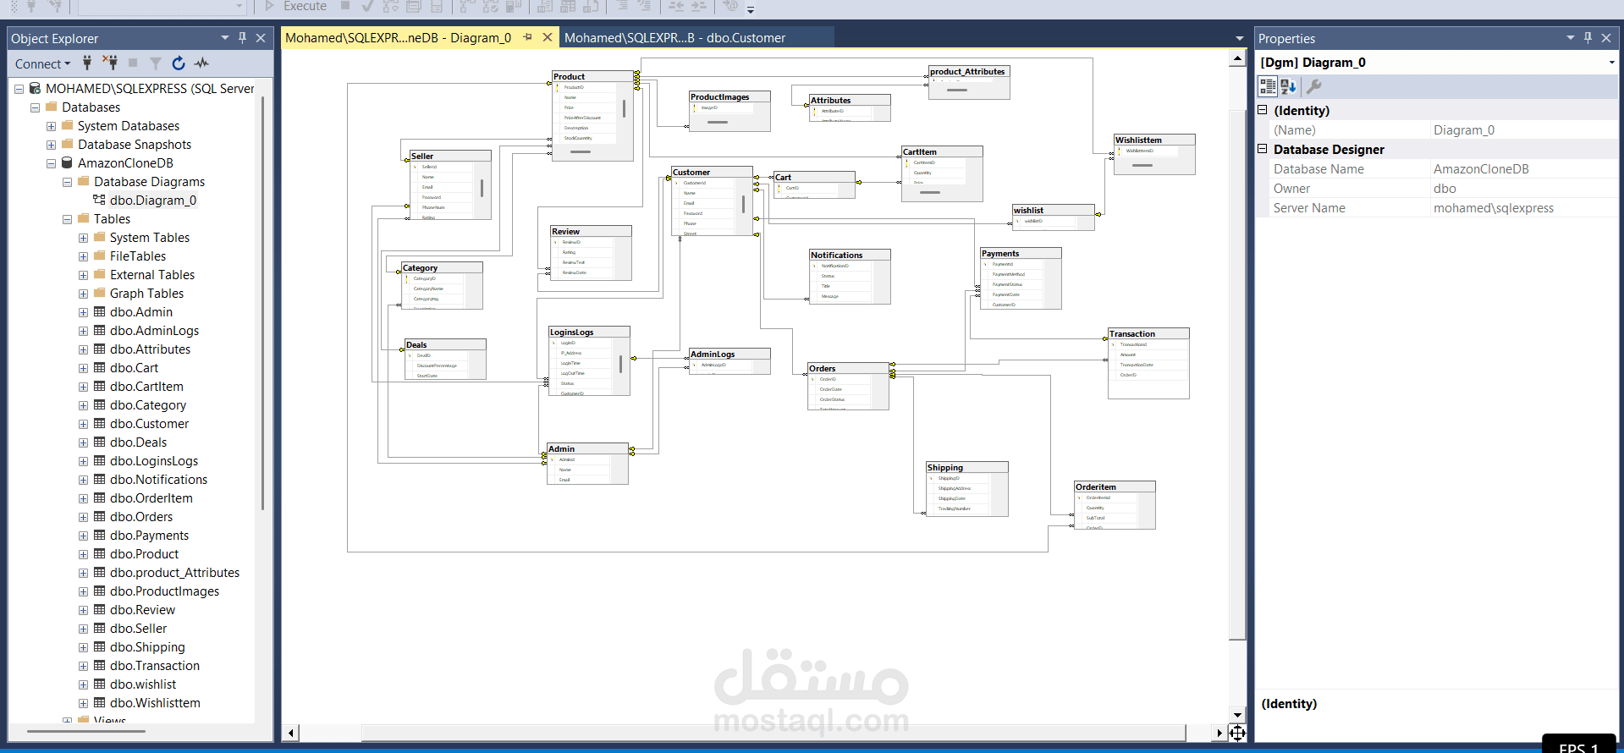1624x753 pixels.
Task: Select dbo.Transaction in Object Explorer
Action: pyautogui.click(x=155, y=665)
